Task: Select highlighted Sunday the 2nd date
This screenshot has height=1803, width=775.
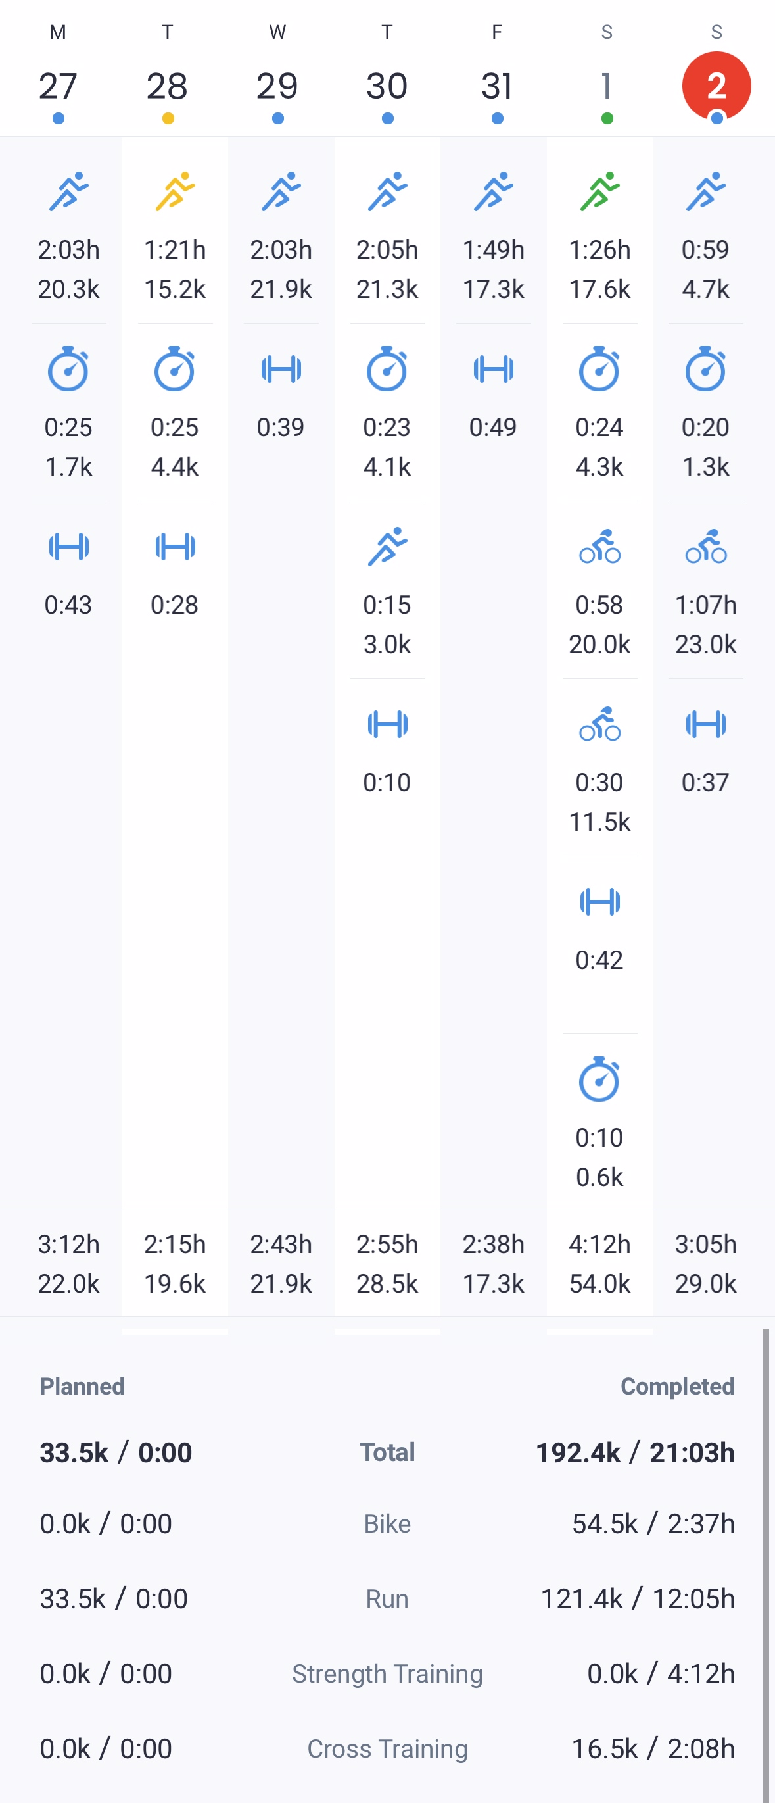Action: point(716,86)
